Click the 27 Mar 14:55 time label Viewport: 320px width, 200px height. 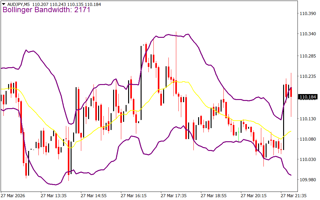click(x=93, y=196)
